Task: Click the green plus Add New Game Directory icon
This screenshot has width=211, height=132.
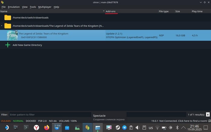Action: click(x=8, y=45)
